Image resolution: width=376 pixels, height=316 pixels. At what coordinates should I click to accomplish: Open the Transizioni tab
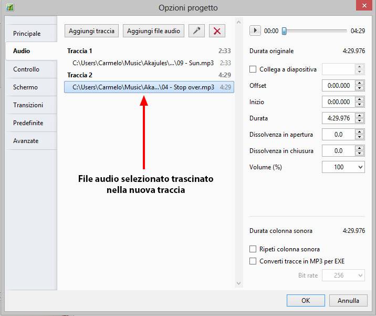tap(28, 105)
